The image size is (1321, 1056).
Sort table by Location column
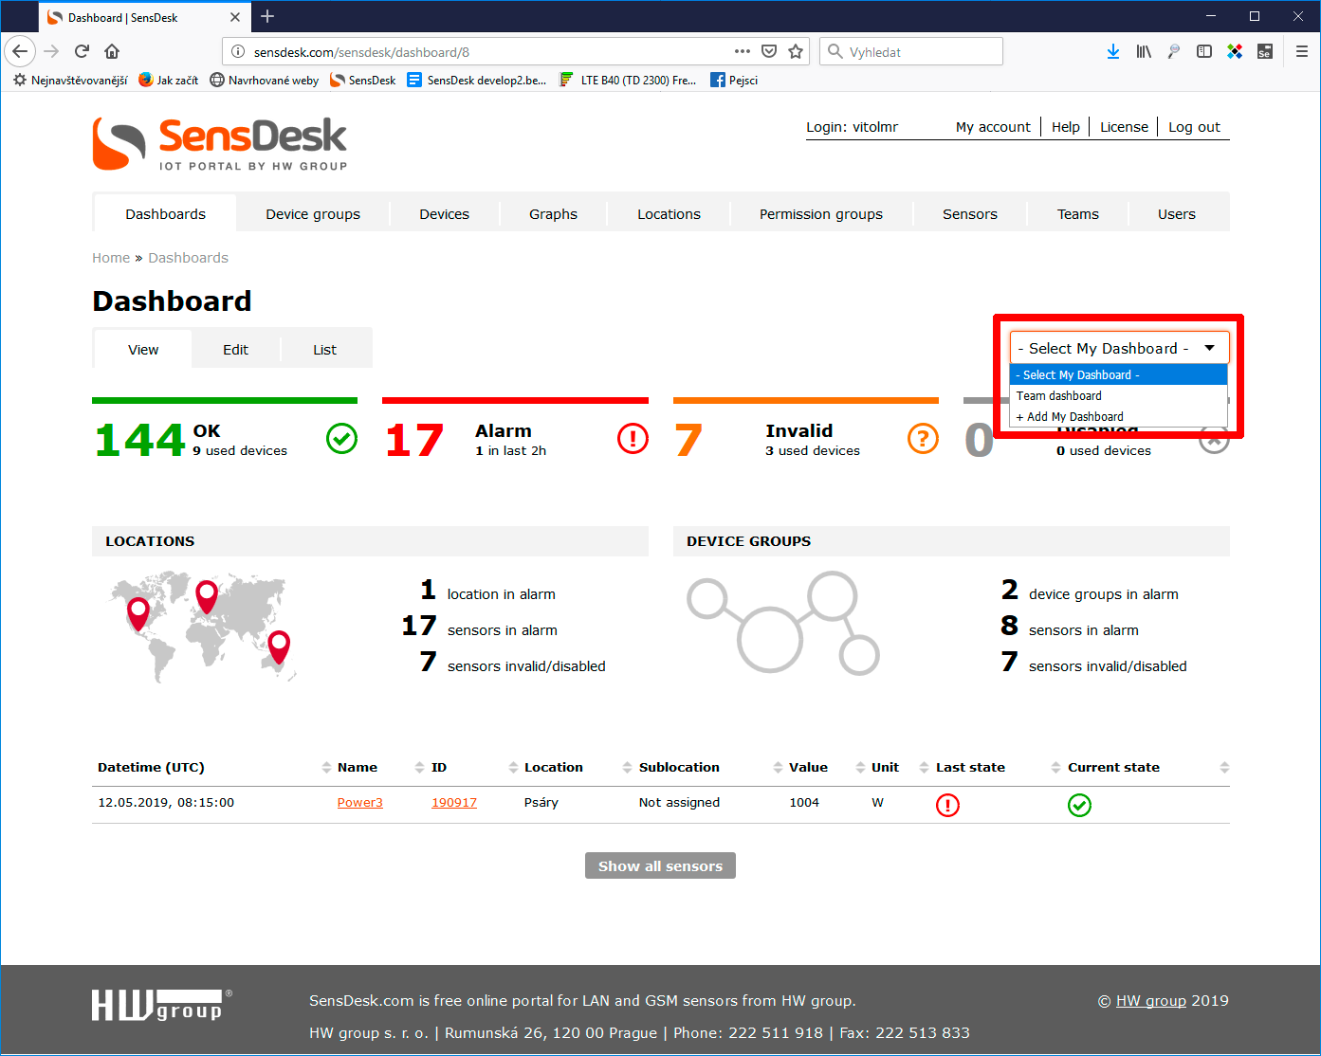(554, 767)
